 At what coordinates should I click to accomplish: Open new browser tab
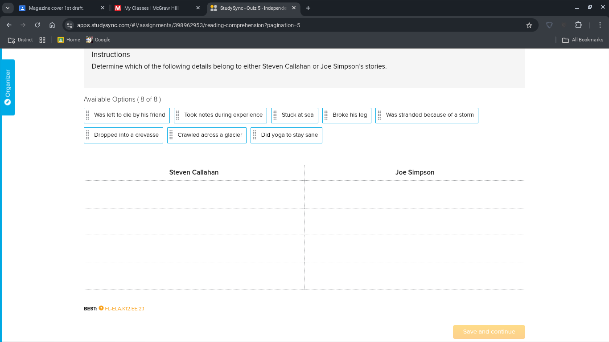[x=308, y=8]
